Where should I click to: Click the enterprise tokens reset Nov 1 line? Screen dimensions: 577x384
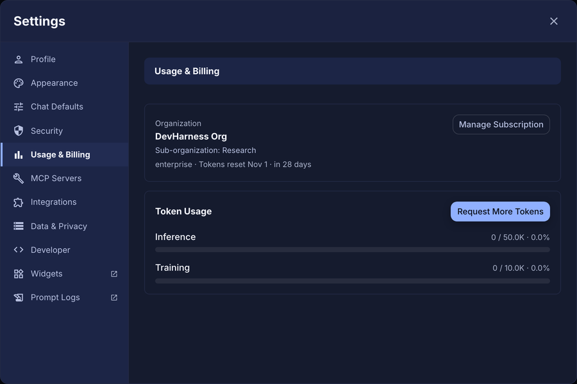tap(233, 164)
